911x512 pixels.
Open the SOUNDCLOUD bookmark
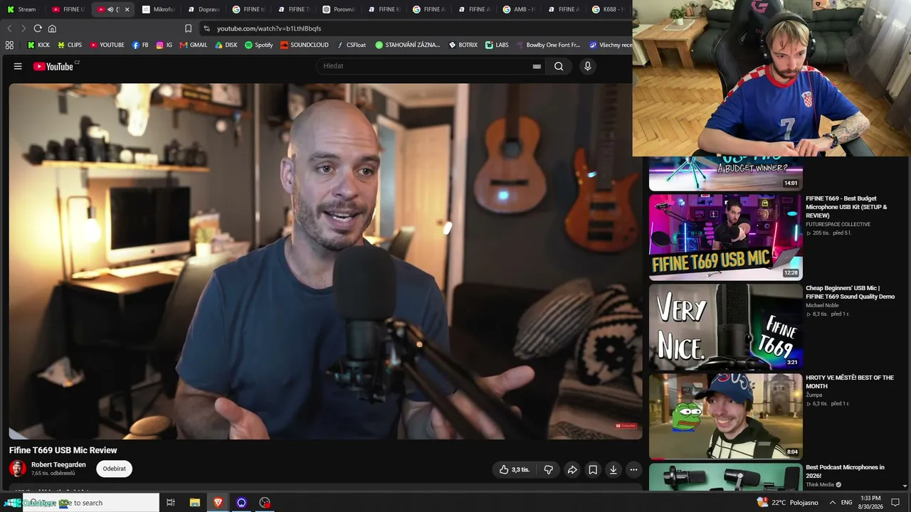305,45
